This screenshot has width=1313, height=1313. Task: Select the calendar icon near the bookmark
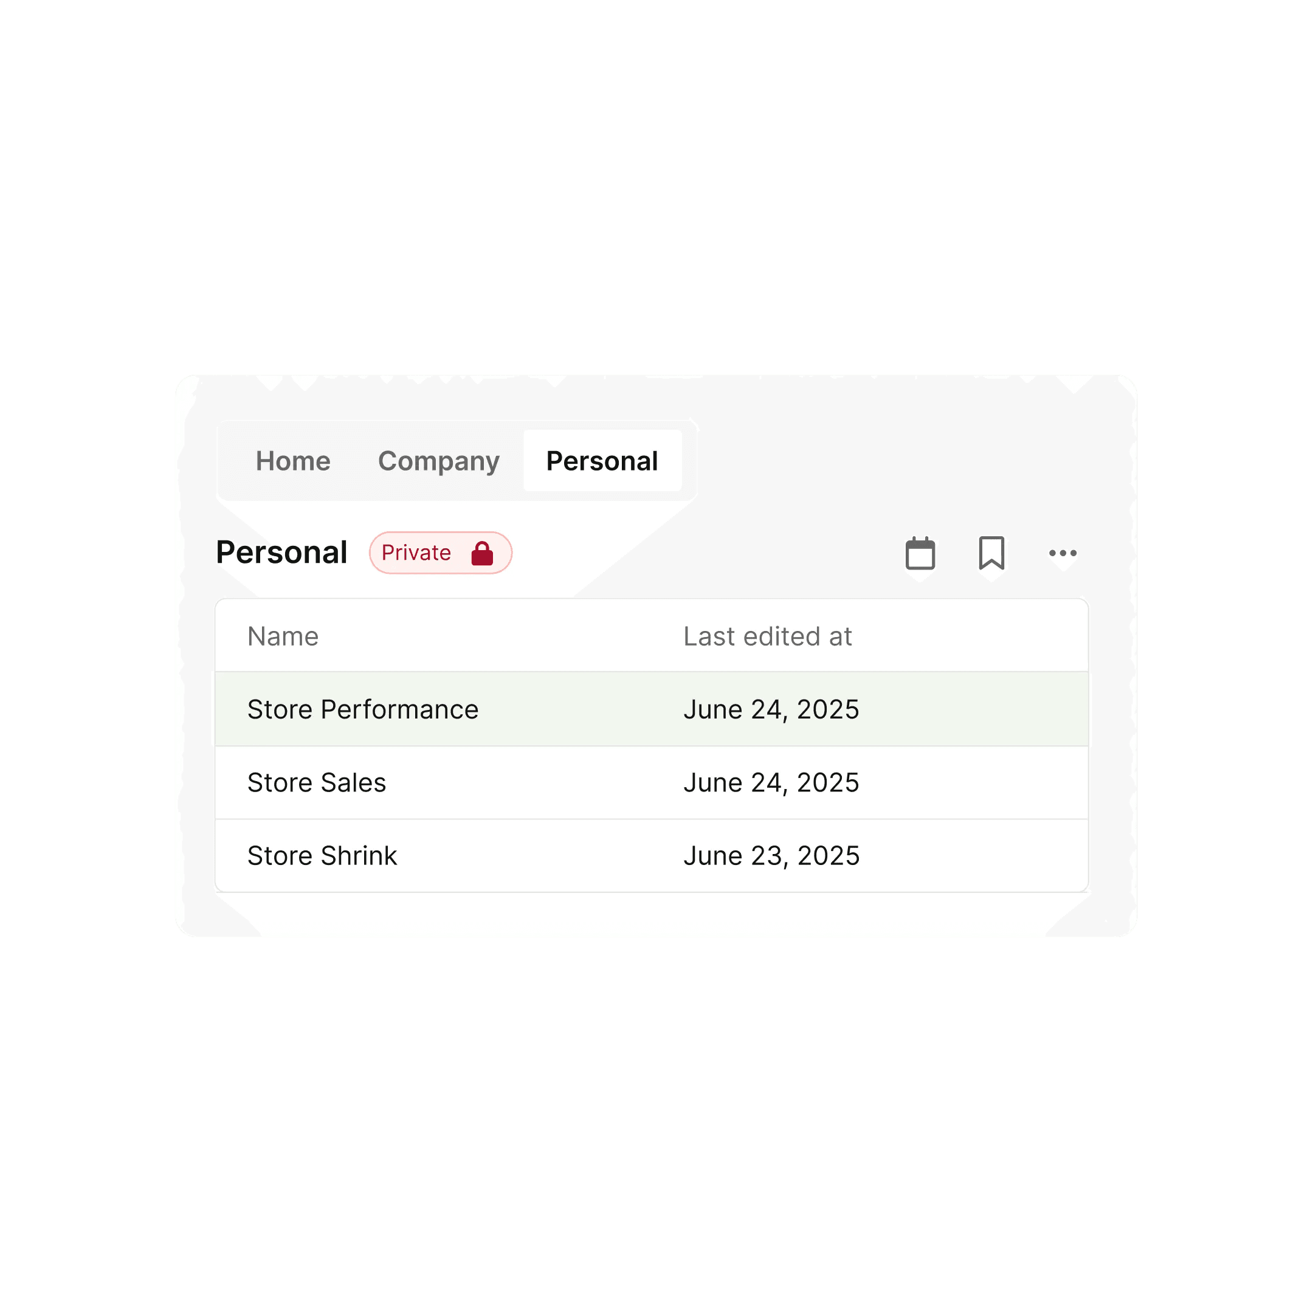point(921,553)
